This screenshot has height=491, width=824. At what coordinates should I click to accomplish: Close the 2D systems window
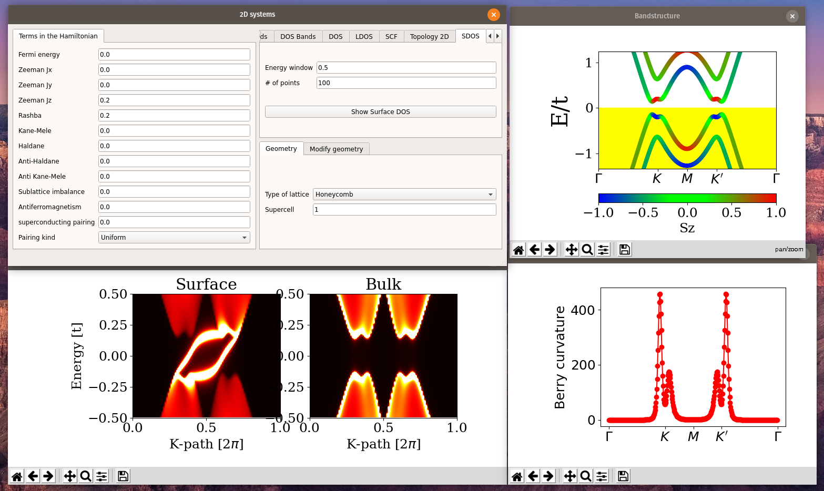[493, 15]
